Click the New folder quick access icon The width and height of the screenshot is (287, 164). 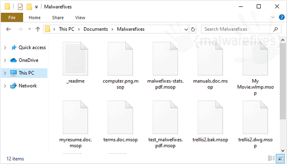[29, 7]
